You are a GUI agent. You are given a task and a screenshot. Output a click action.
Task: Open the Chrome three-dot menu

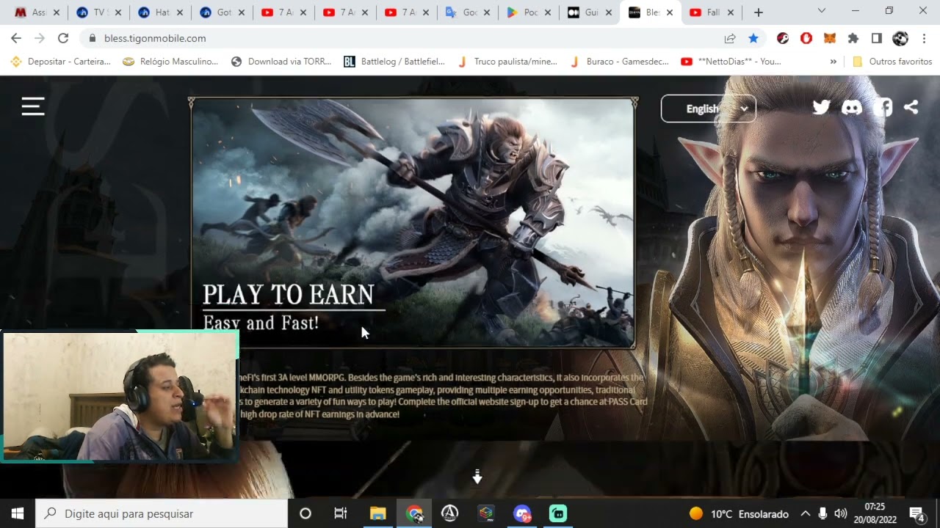click(923, 38)
